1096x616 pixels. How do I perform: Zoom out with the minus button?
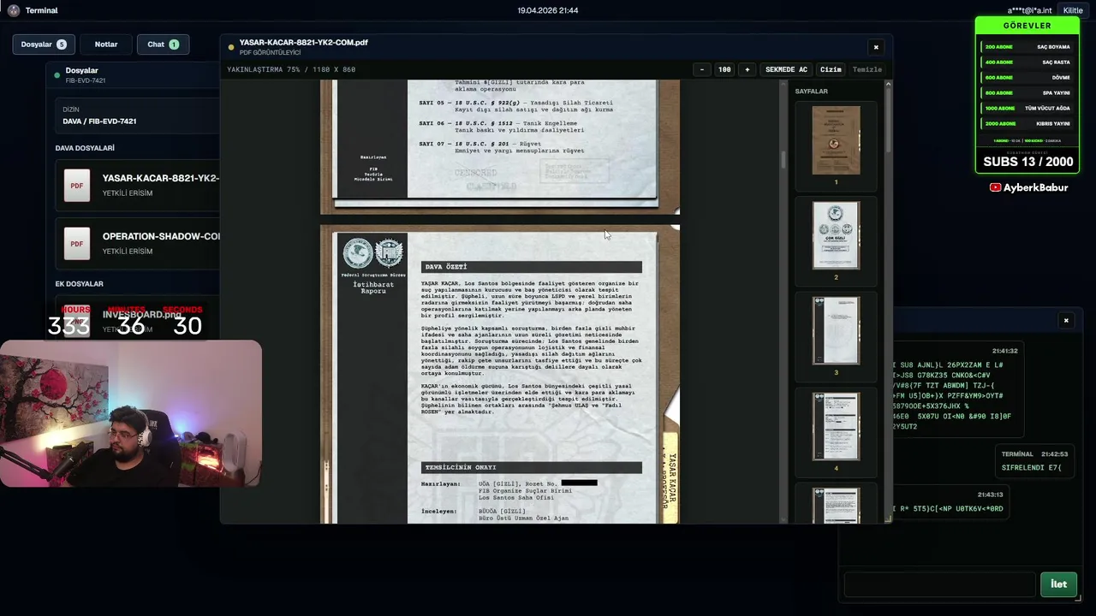point(702,69)
